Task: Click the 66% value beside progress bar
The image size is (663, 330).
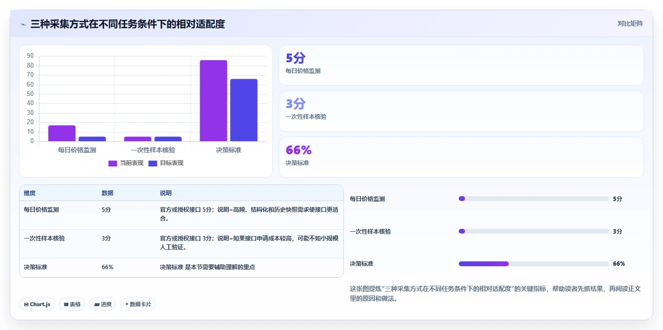Action: point(619,264)
